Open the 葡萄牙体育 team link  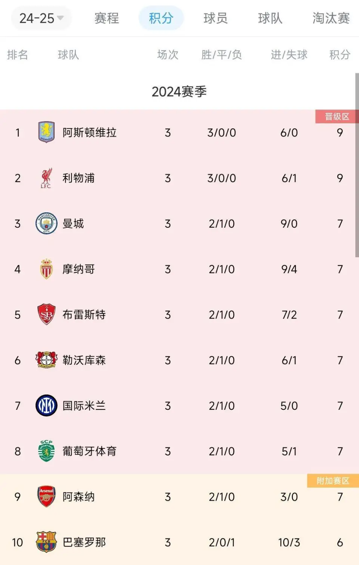(89, 451)
